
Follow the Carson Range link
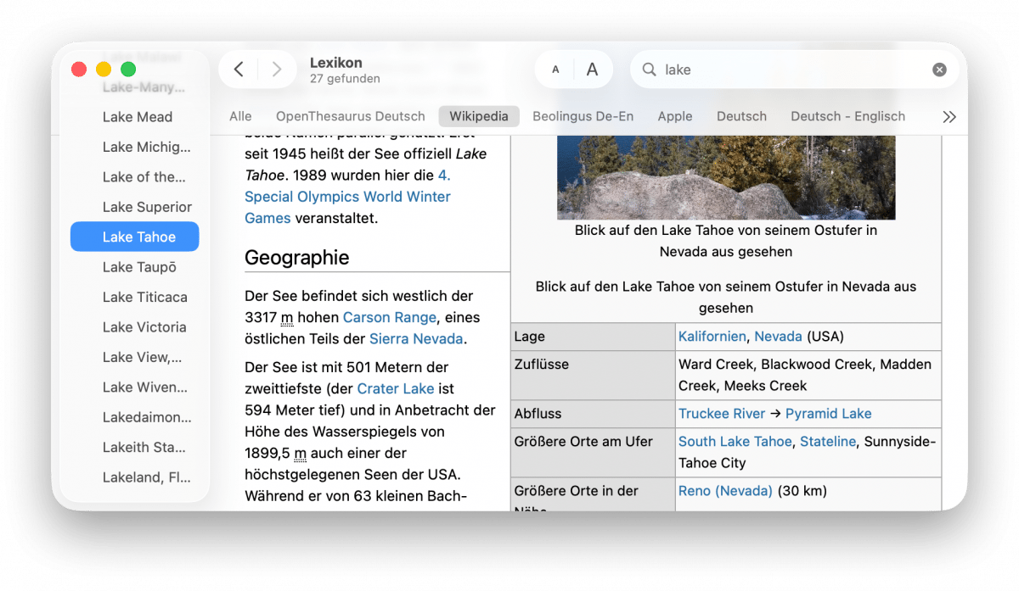(389, 317)
